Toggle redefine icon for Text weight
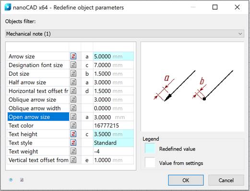Viewport: 250px width, 191px height. pyautogui.click(x=73, y=151)
